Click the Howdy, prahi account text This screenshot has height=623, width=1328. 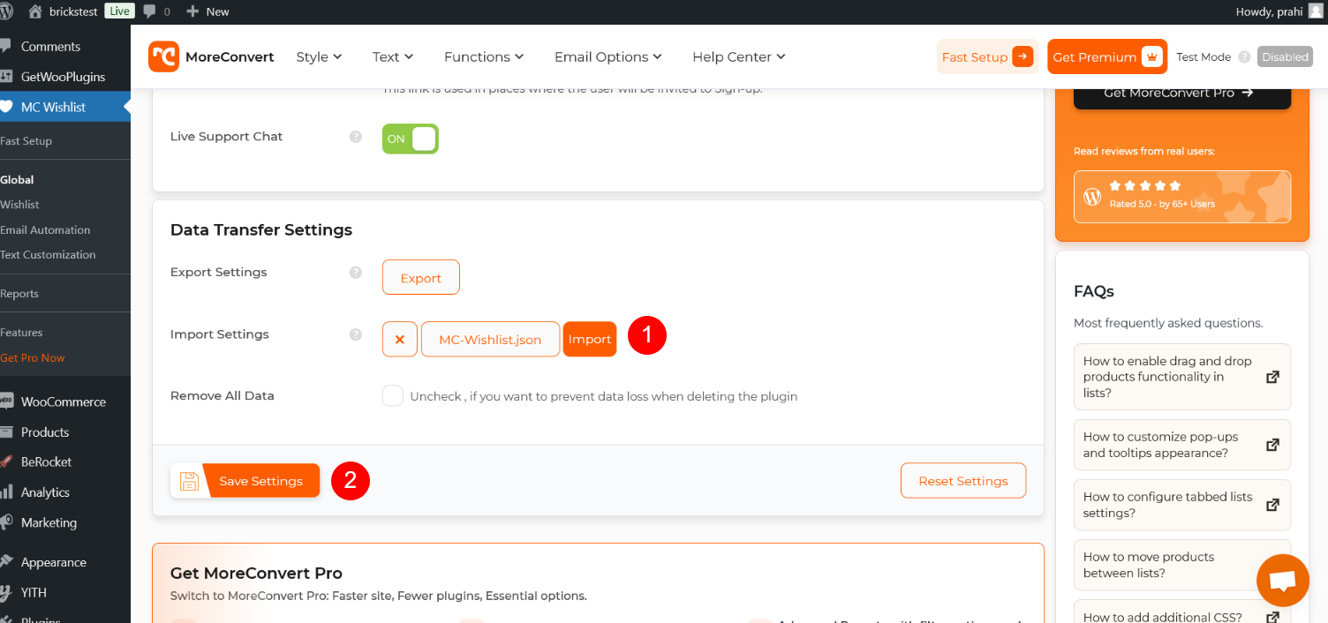(1270, 11)
